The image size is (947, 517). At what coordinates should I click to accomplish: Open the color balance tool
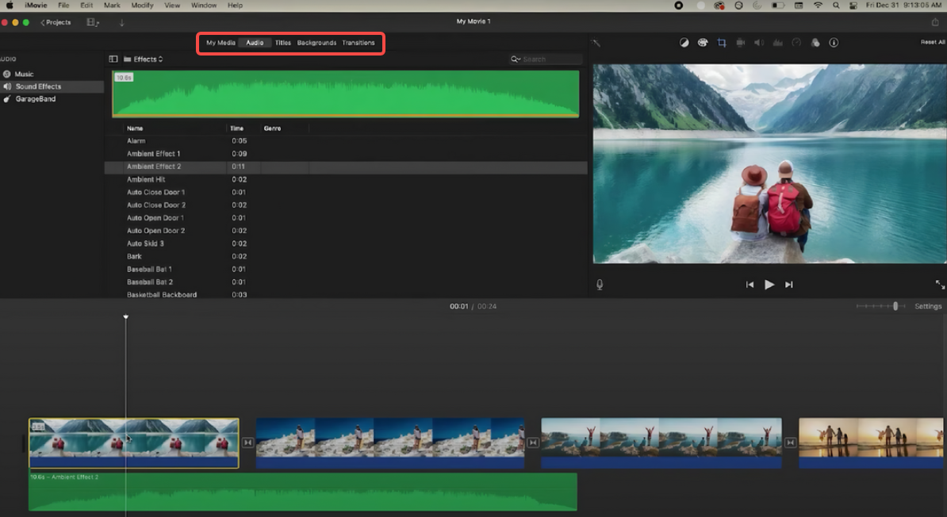click(684, 43)
